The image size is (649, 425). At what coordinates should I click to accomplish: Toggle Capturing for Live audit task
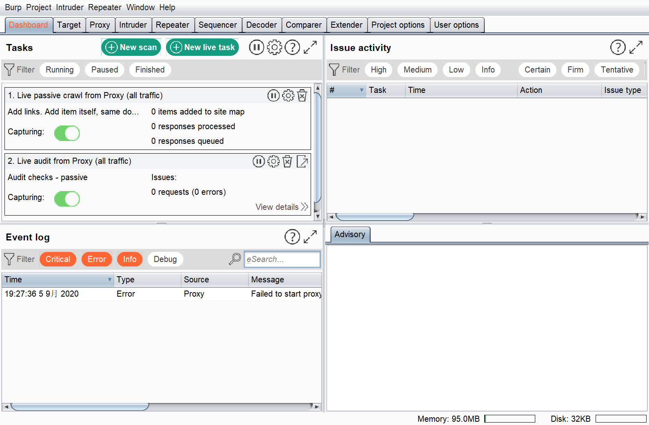[x=67, y=199]
